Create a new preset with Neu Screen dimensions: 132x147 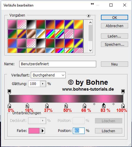point(115,64)
